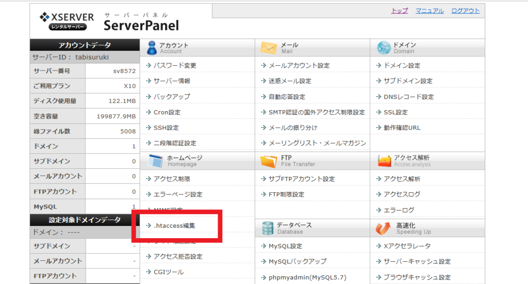Open SSL設定

click(395, 112)
